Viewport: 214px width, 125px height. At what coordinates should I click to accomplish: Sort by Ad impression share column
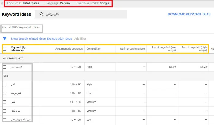(132, 49)
